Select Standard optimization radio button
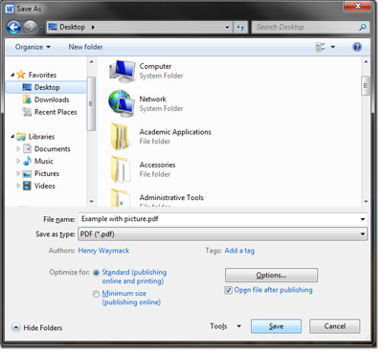This screenshot has width=383, height=355. (96, 273)
